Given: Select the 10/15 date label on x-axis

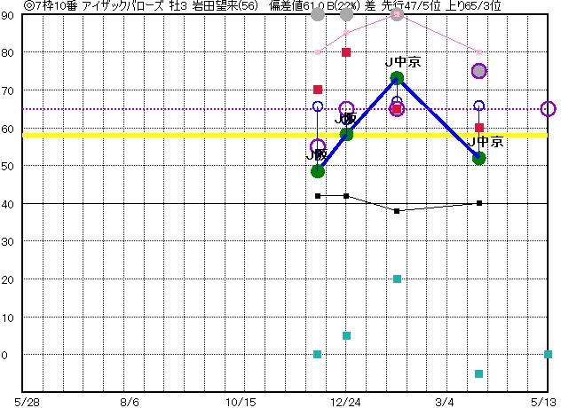Looking at the screenshot, I should tap(240, 401).
